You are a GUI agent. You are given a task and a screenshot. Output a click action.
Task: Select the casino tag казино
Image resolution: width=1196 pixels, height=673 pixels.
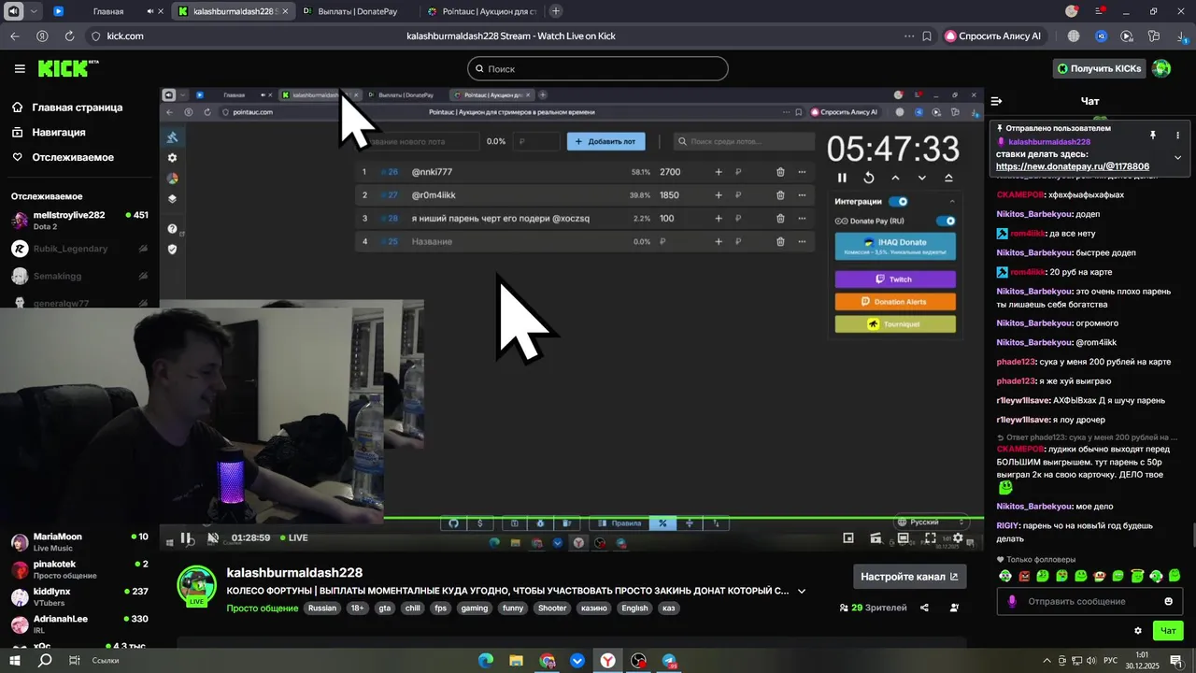[593, 608]
